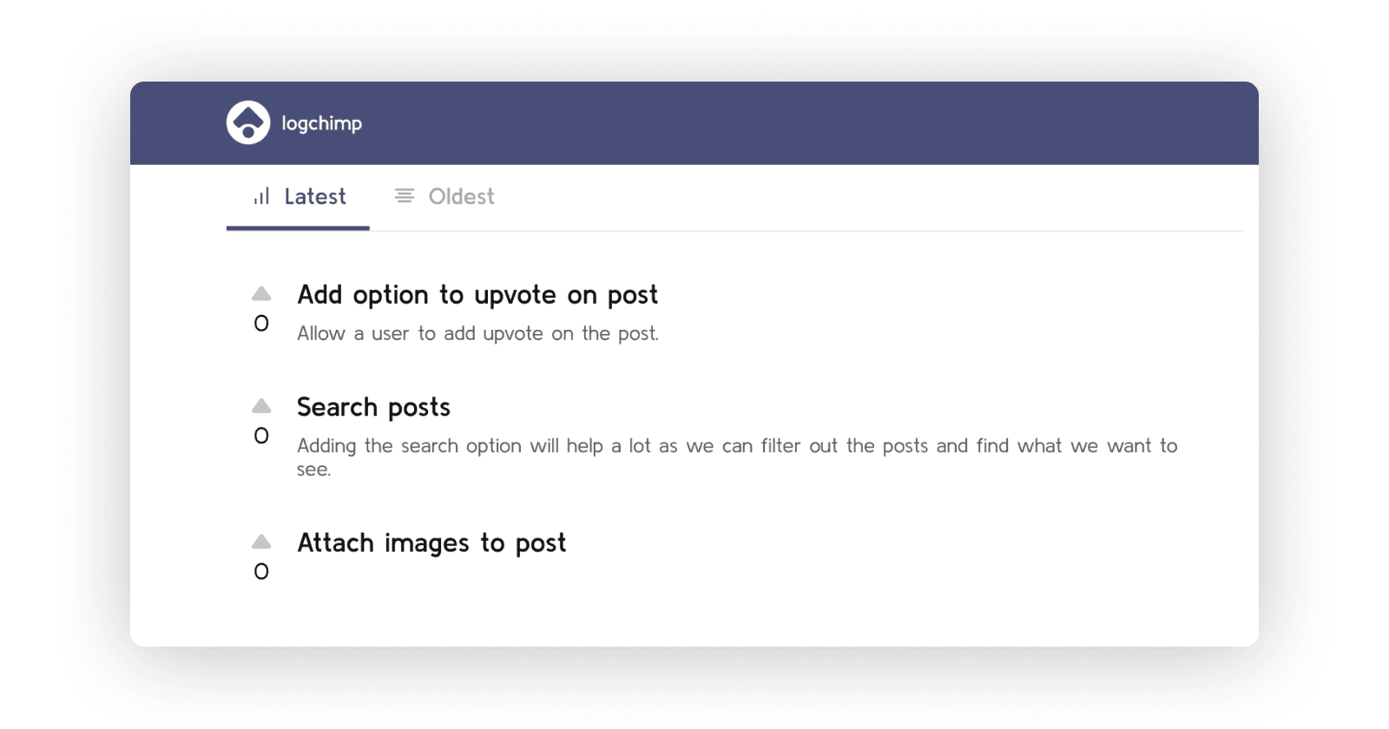Click the logchimp brand name text

[x=321, y=123]
